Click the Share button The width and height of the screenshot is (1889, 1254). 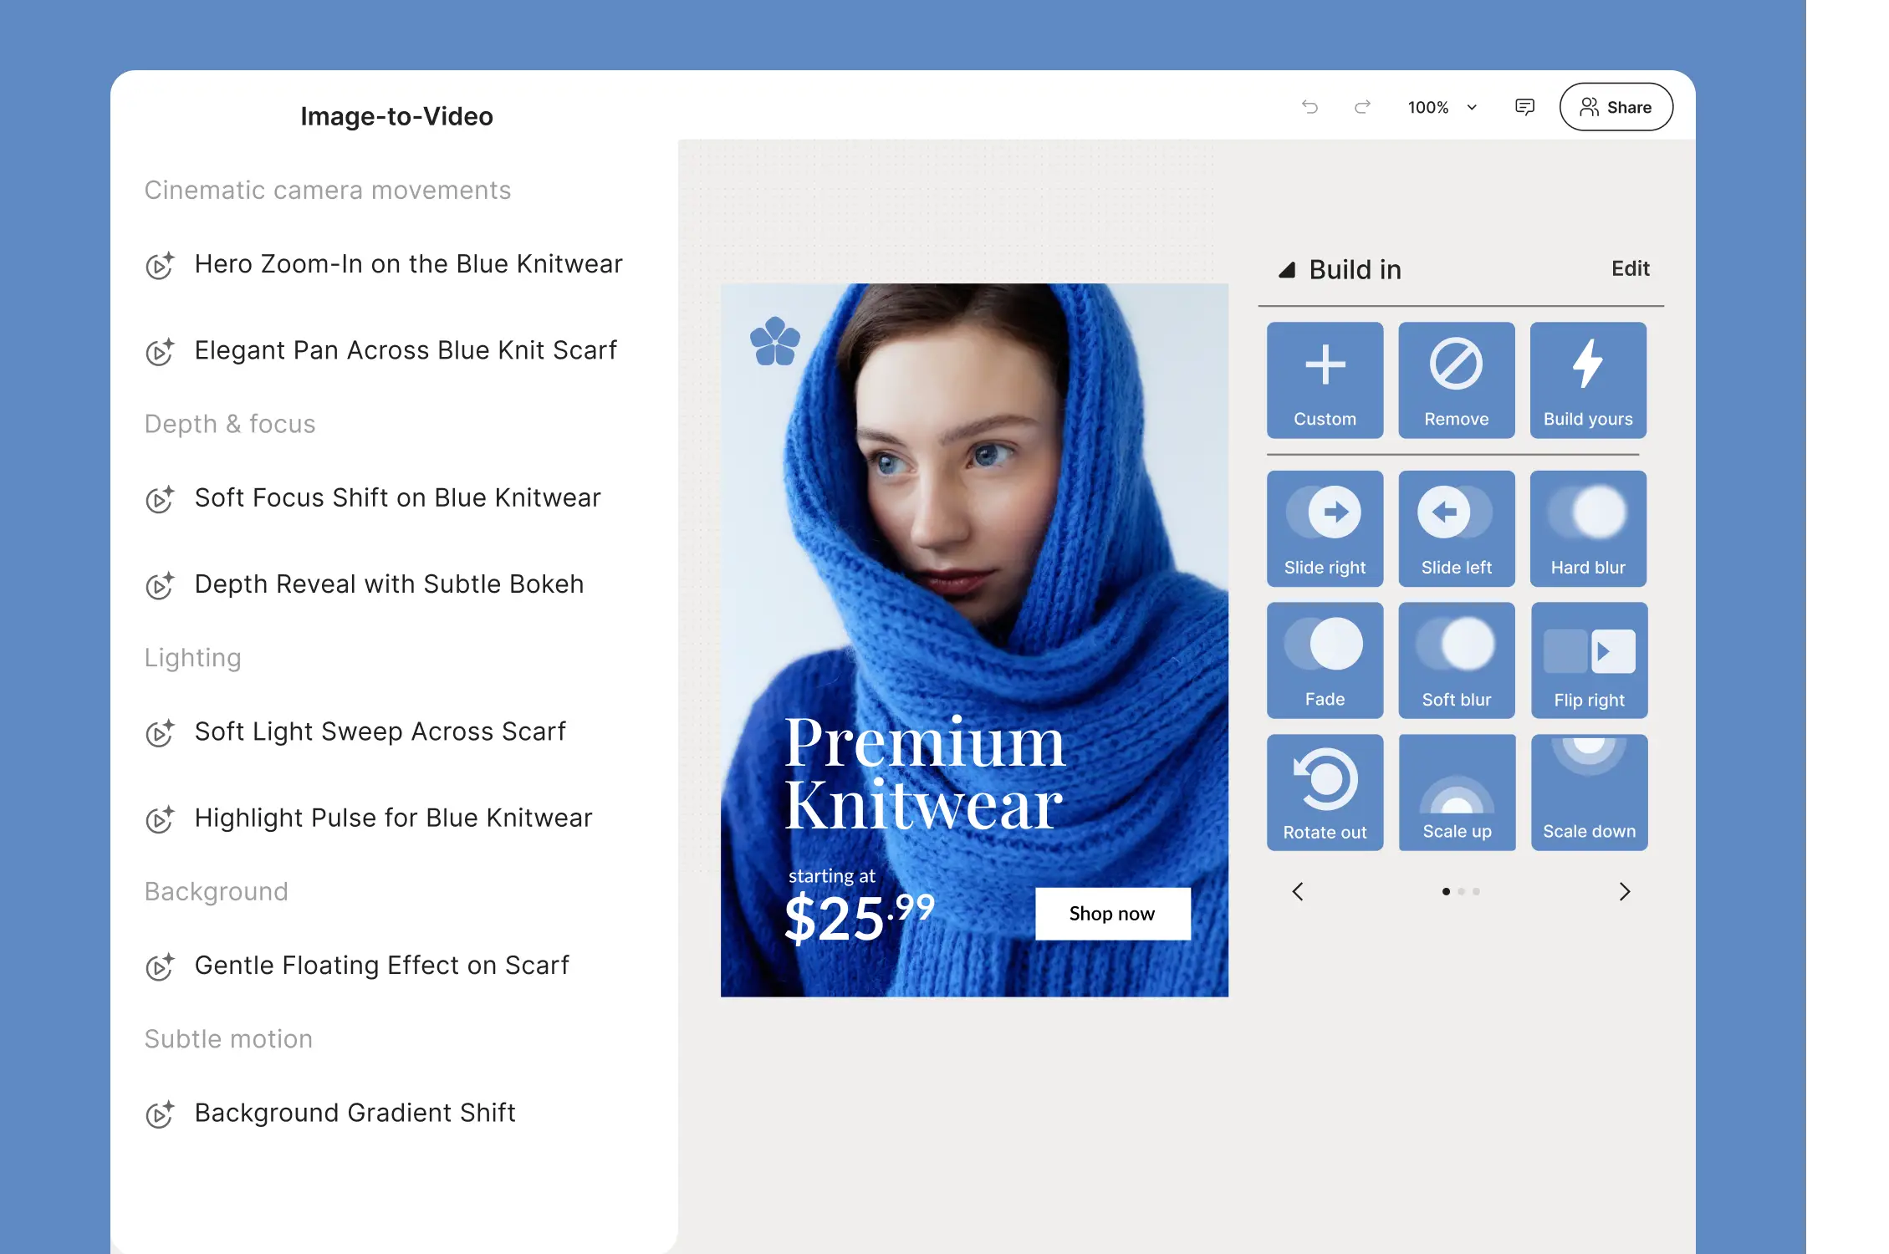[1616, 107]
